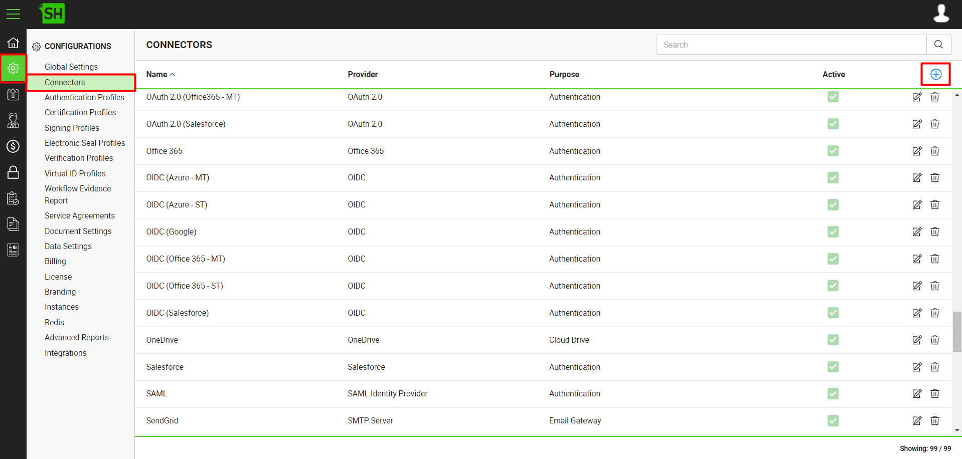Click scrollbar down arrow
The width and height of the screenshot is (962, 459).
pyautogui.click(x=957, y=430)
